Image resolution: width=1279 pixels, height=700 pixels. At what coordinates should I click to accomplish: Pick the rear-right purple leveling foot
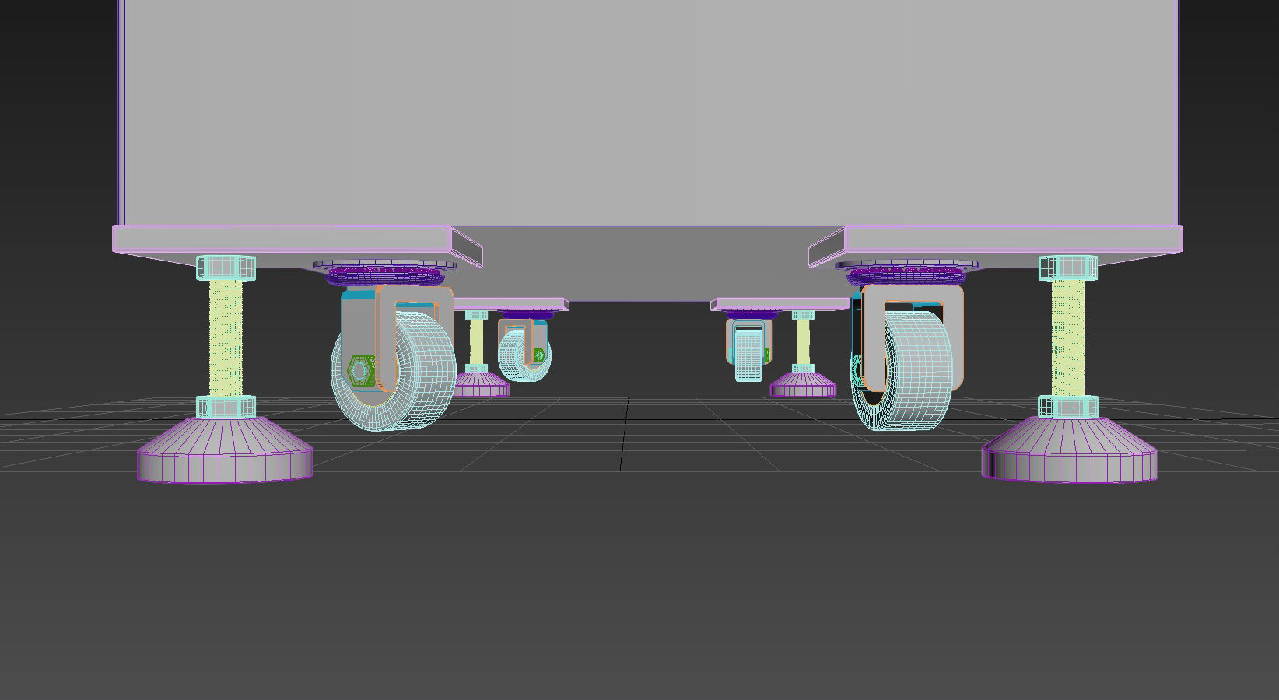pyautogui.click(x=803, y=384)
